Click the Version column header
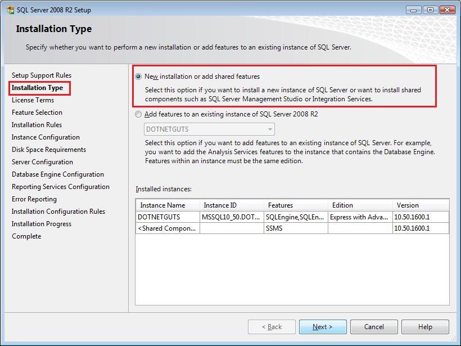 (x=421, y=205)
